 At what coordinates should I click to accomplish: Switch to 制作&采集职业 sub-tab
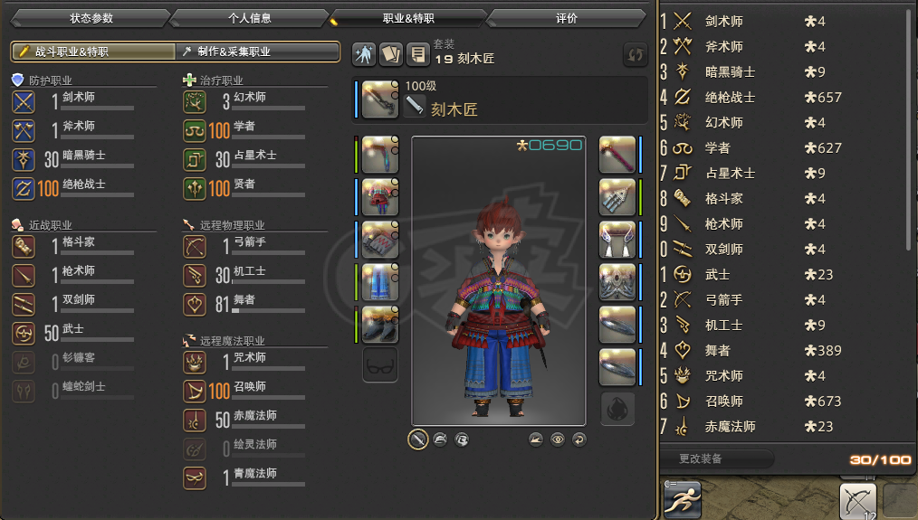coord(258,52)
